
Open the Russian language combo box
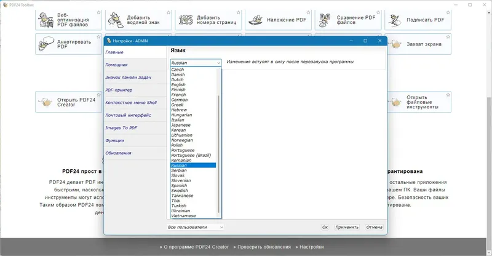[196, 63]
